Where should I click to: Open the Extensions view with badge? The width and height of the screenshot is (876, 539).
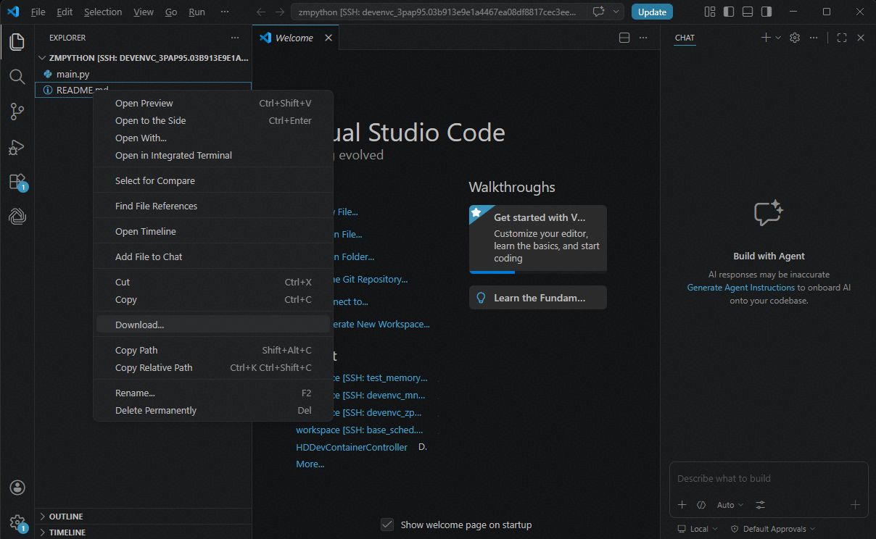coord(17,182)
